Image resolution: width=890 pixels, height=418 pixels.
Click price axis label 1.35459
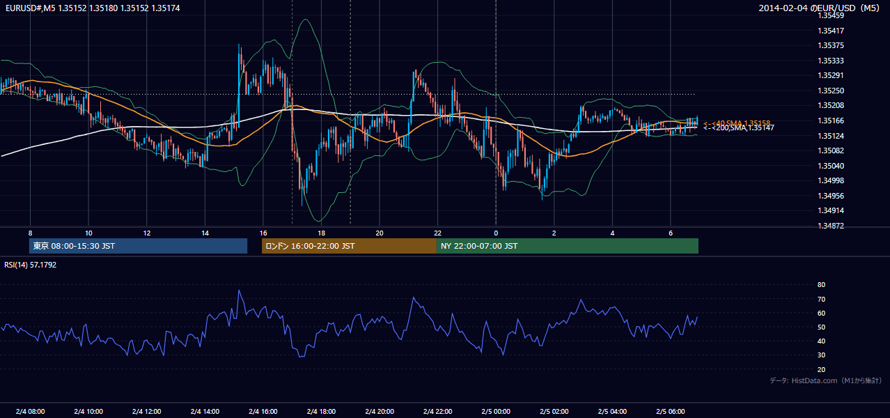click(832, 15)
